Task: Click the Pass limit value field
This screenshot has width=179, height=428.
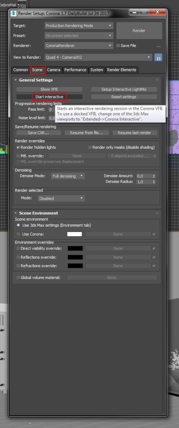Action: (x=52, y=110)
